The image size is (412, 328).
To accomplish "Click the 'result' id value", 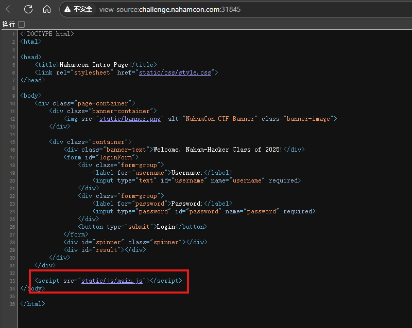I will pyautogui.click(x=107, y=250).
